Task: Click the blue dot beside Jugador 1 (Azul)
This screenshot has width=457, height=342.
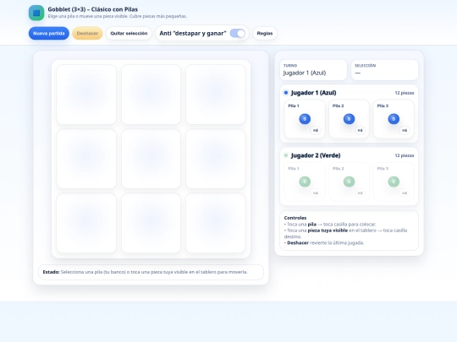Action: 286,93
